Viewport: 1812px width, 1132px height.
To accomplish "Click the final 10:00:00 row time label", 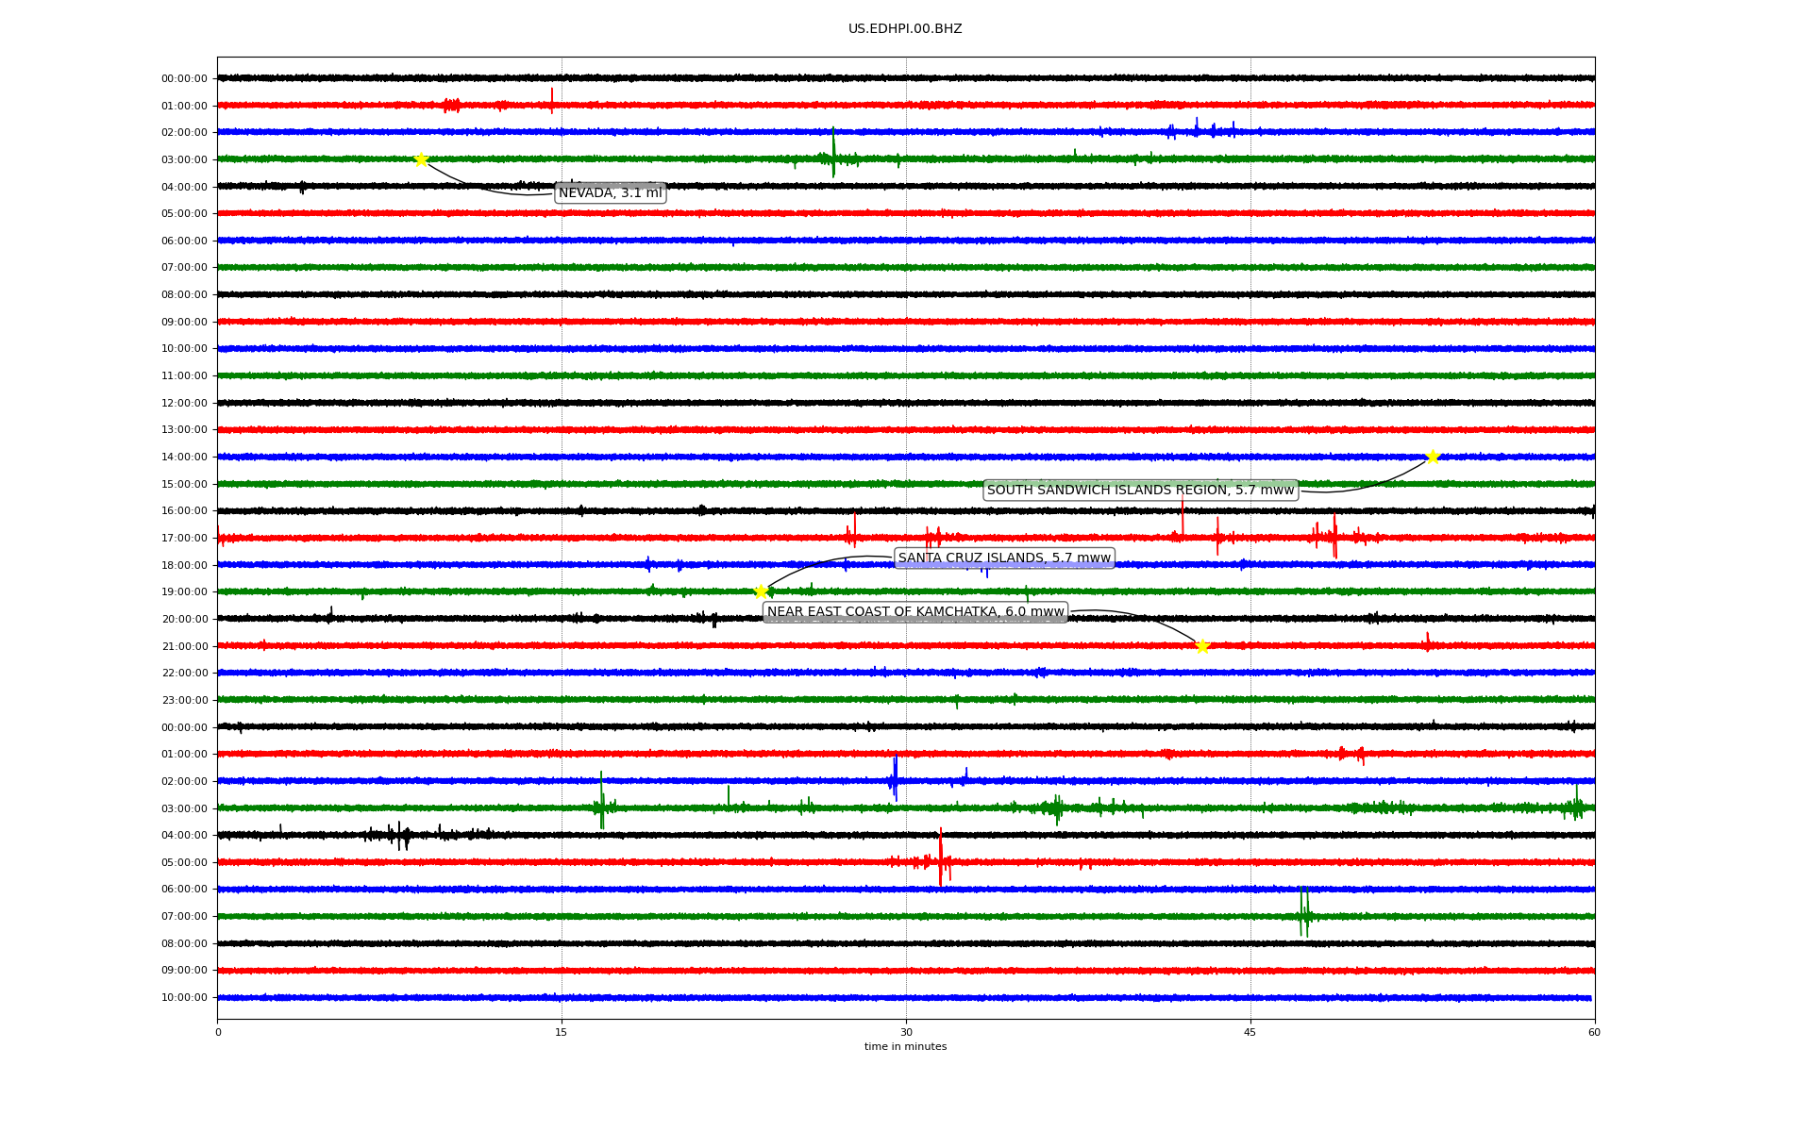I will 184,998.
